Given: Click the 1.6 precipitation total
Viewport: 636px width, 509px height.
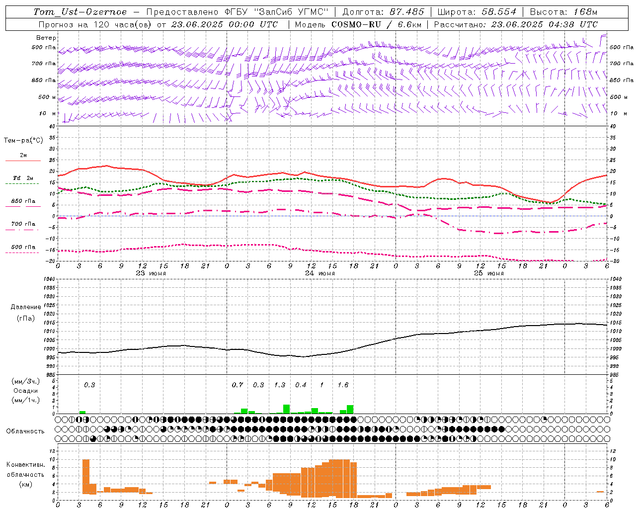Looking at the screenshot, I should coord(343,385).
